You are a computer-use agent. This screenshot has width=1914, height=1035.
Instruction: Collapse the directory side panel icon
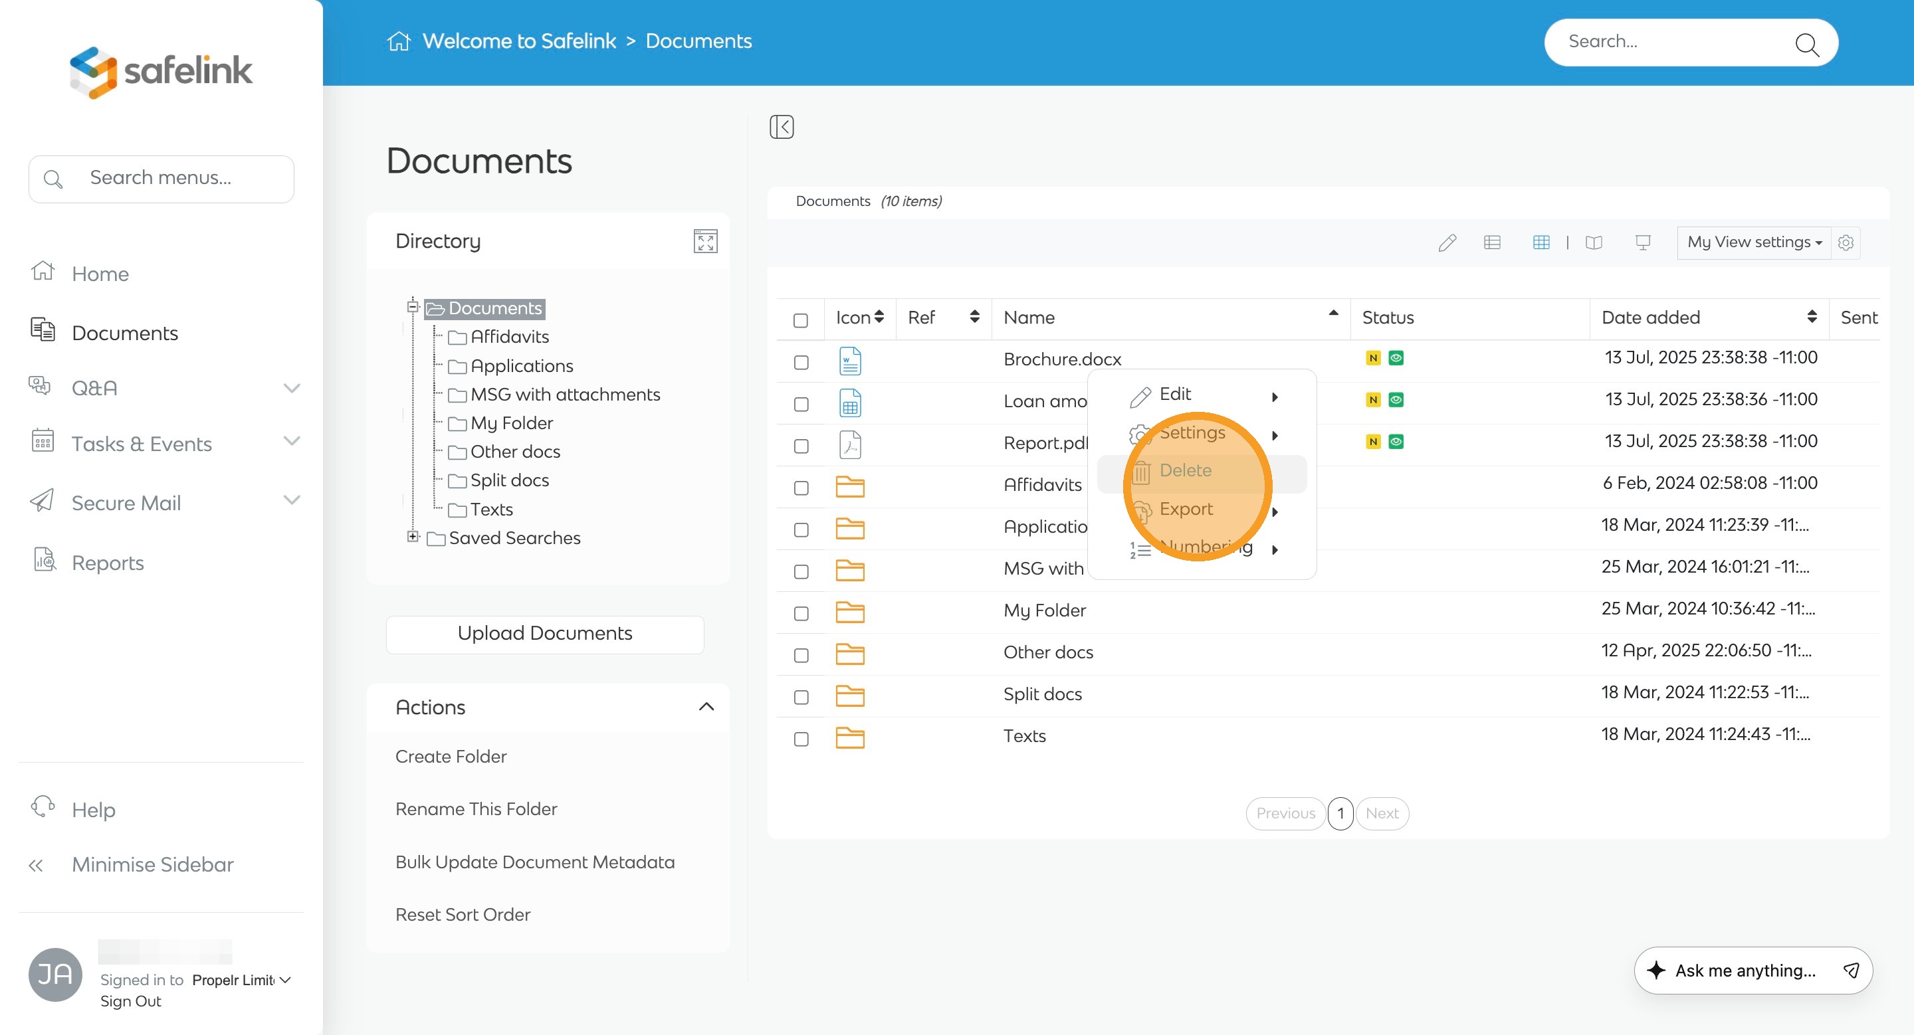(x=782, y=127)
